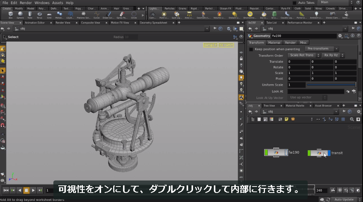Adjust the Uniform Scale slider
Screen dimensions: 363x202
pyautogui.click(x=331, y=85)
